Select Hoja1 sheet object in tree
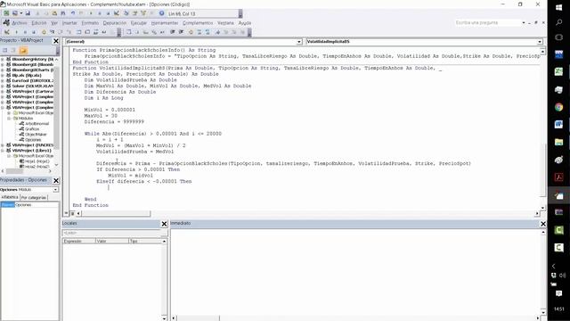Screen dimensions: 570x321 [x=37, y=161]
